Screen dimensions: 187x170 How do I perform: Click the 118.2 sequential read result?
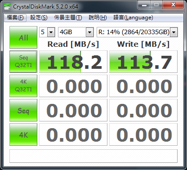(x=73, y=62)
